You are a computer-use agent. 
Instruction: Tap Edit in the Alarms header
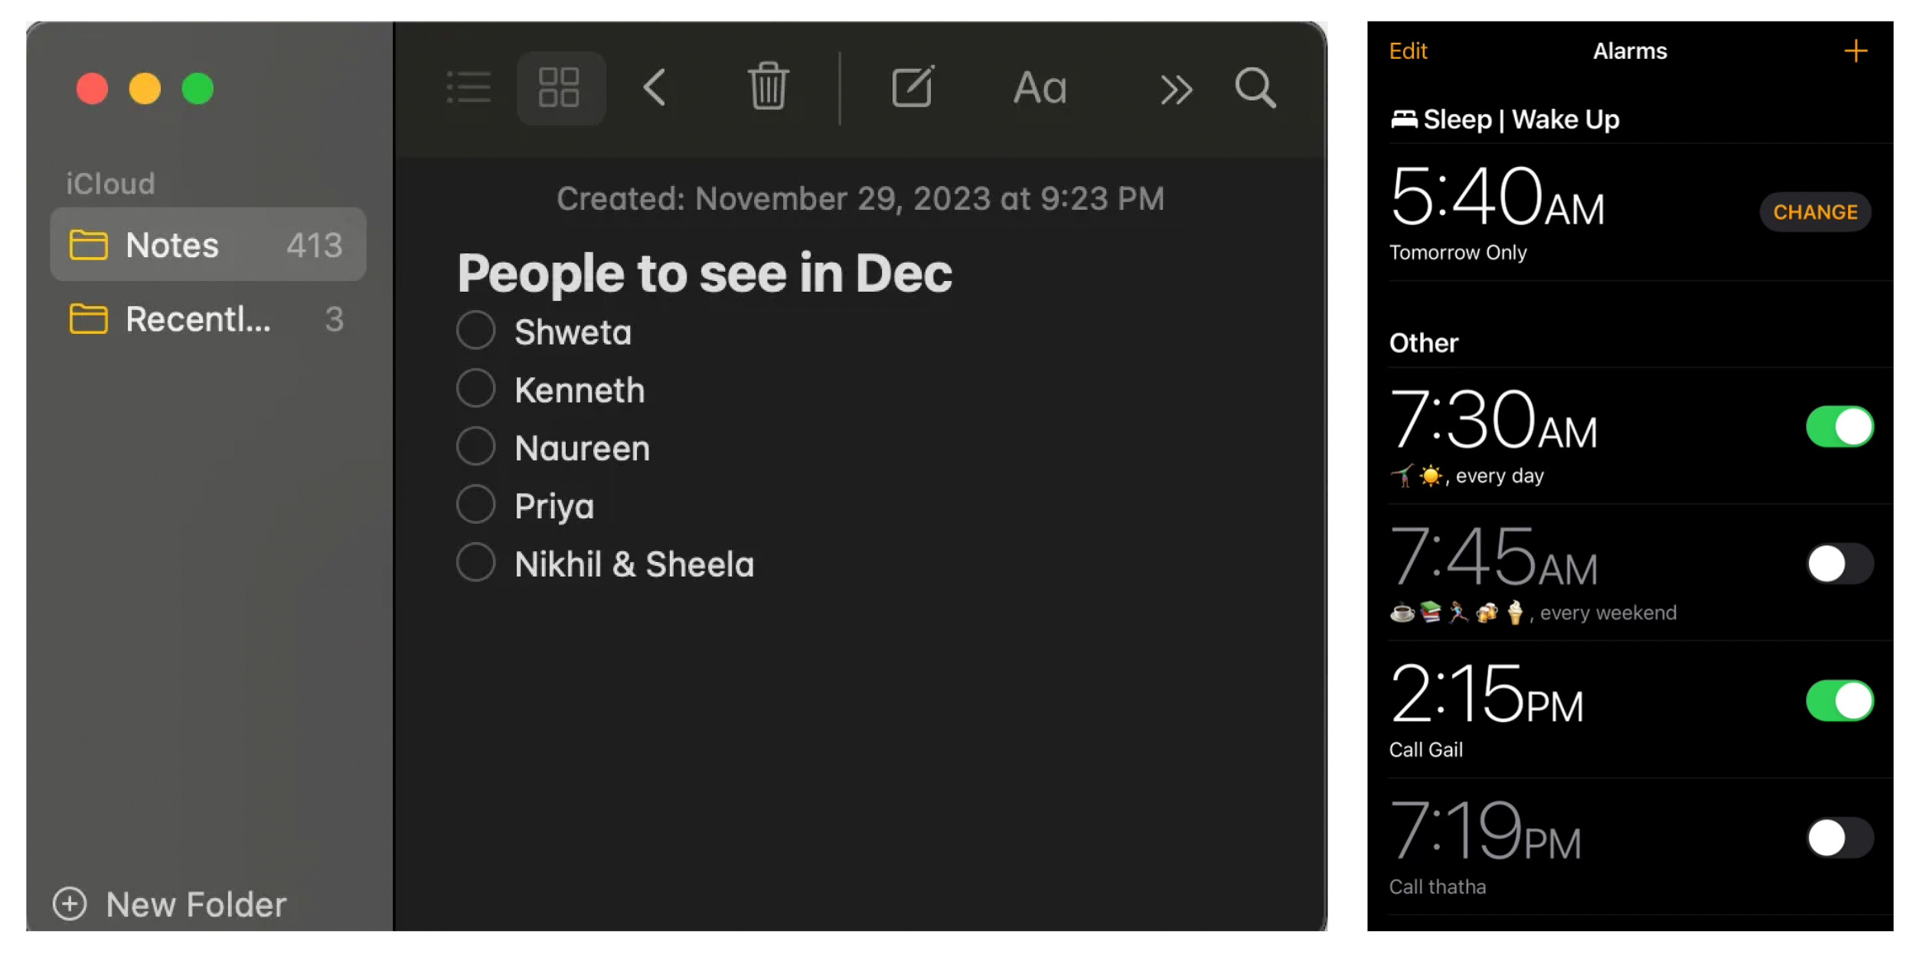[x=1408, y=51]
